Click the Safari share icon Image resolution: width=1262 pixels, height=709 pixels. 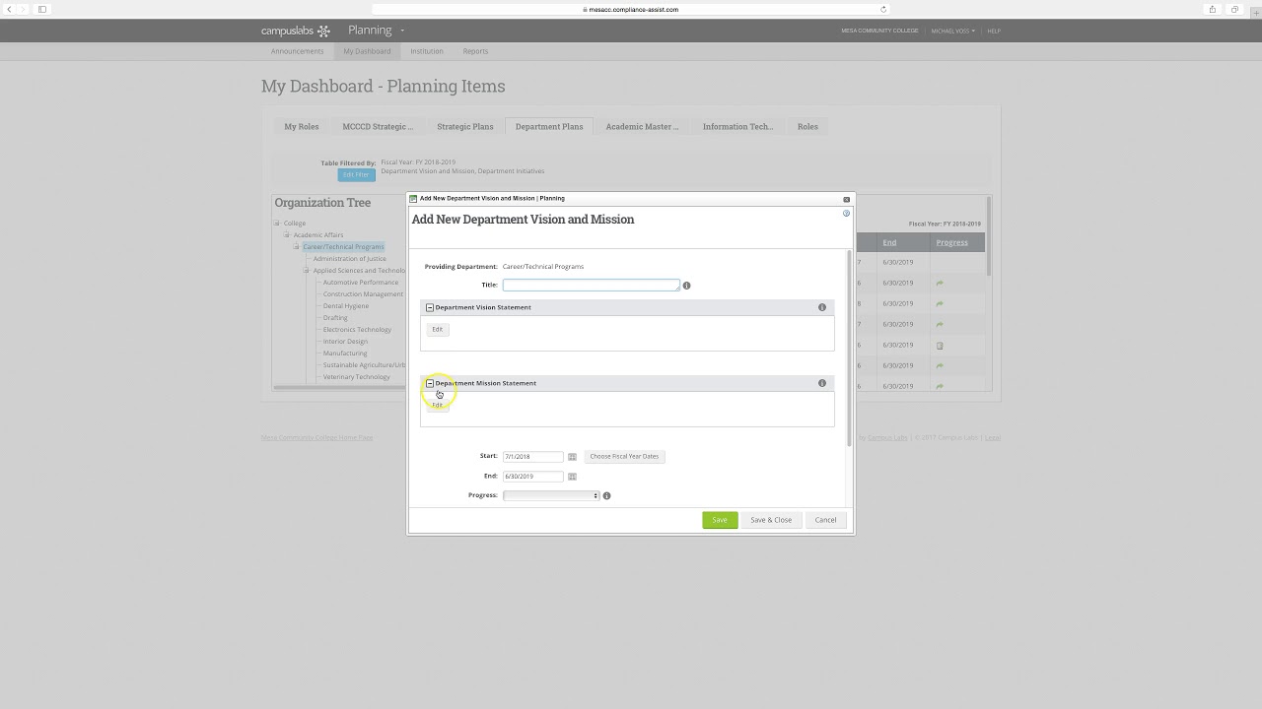point(1213,9)
